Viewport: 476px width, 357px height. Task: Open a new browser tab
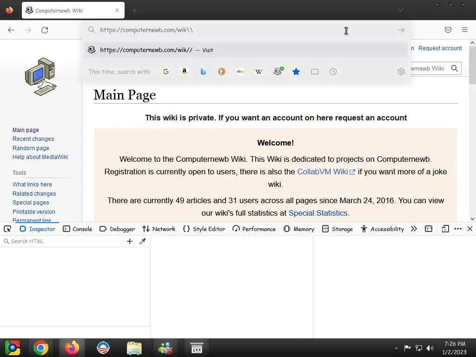[134, 11]
